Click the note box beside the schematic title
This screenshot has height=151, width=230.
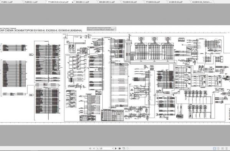[102, 29]
